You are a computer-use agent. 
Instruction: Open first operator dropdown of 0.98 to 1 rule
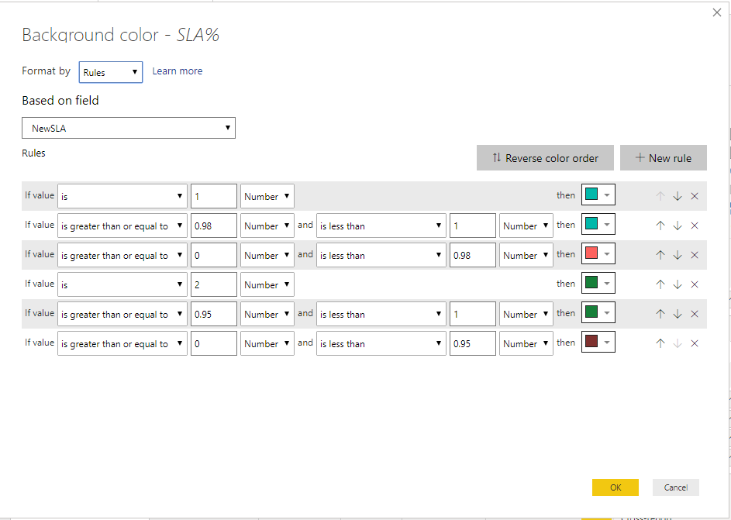tap(122, 226)
